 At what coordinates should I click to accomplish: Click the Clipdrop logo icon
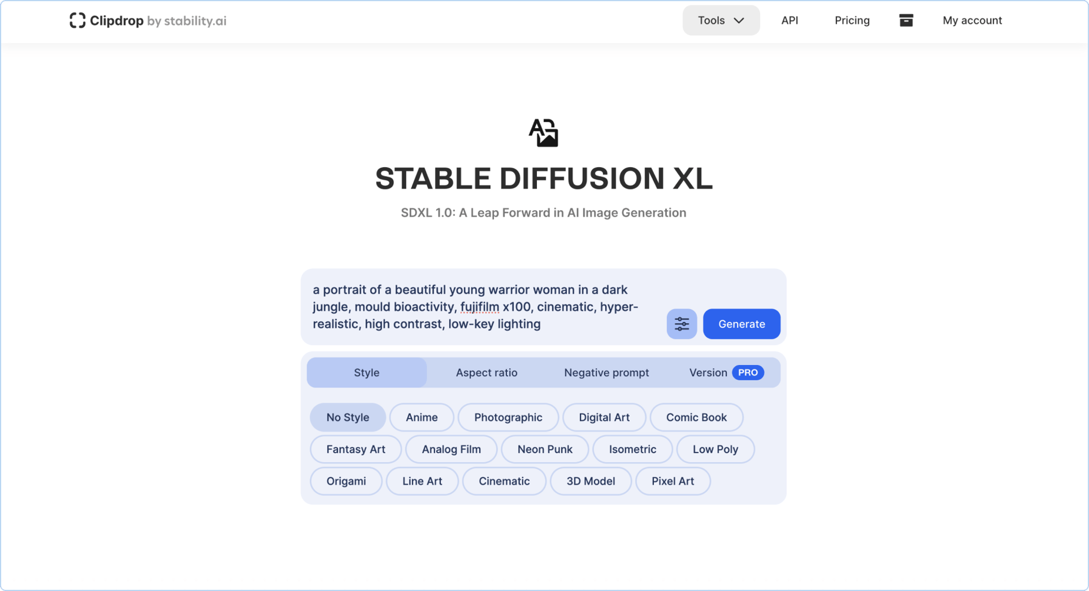[x=77, y=21]
